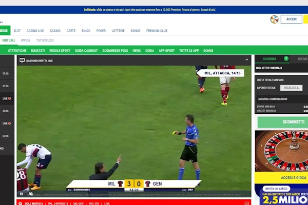This screenshot has width=308, height=205.
Task: Click NASCONDI DIRETTA LIVE label
Action: [x=40, y=61]
